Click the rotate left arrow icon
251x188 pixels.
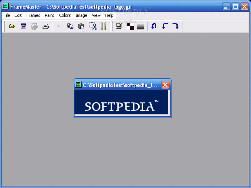[x=165, y=26]
